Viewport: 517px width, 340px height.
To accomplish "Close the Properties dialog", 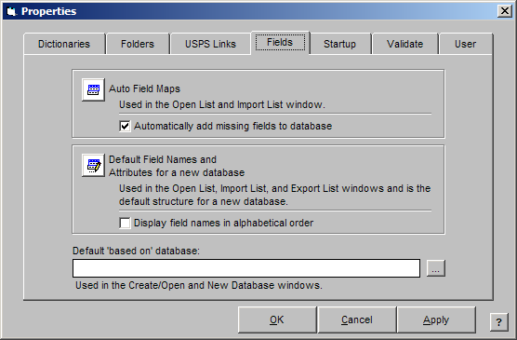I will [x=505, y=11].
